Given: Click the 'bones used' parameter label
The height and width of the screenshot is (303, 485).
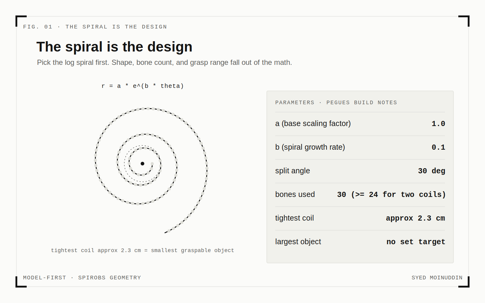Looking at the screenshot, I should 295,195.
